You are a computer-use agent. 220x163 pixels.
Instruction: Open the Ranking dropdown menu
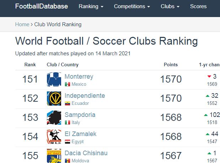coord(91,6)
